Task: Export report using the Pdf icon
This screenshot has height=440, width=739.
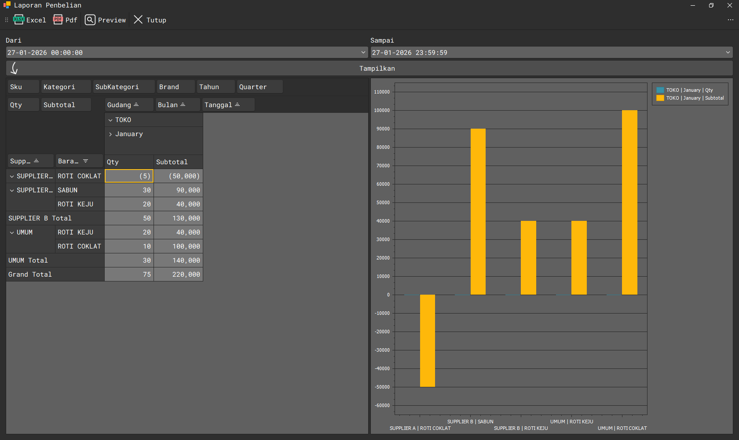Action: click(58, 20)
